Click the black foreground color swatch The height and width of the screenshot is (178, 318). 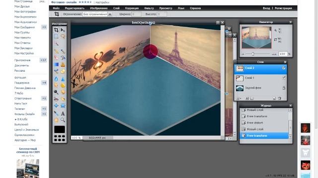click(60, 130)
